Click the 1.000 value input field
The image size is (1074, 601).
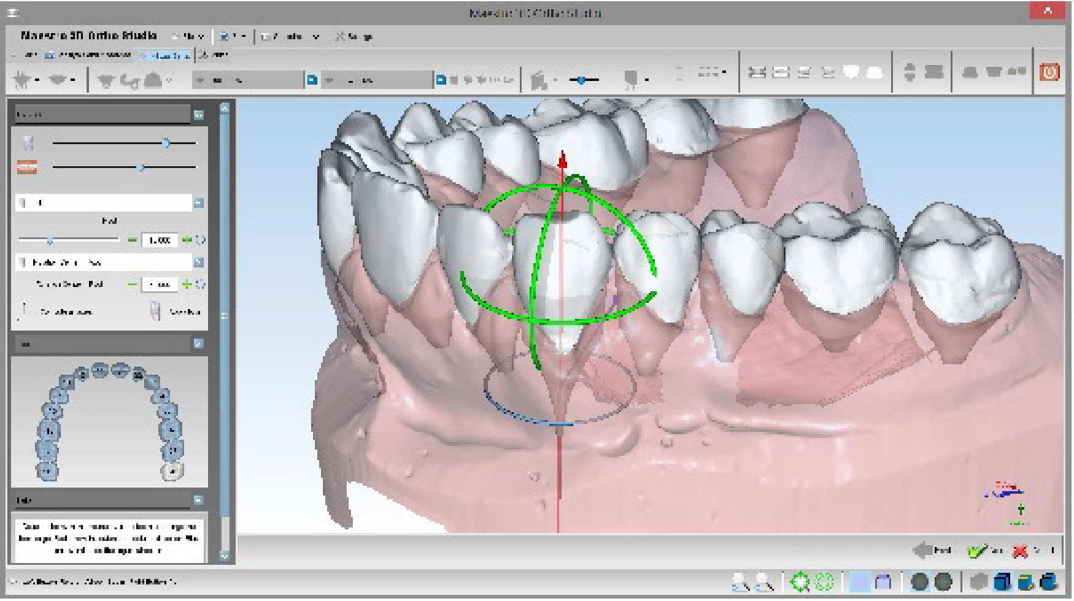[x=160, y=240]
